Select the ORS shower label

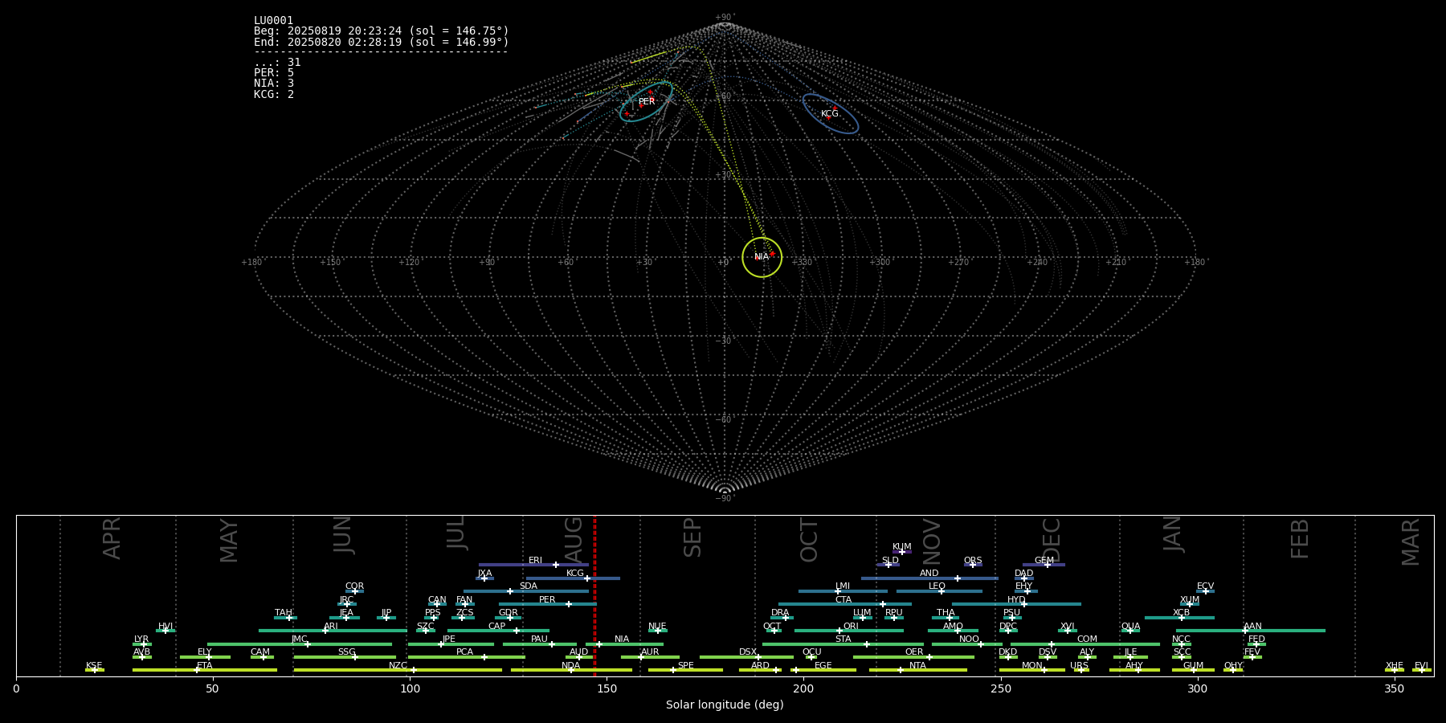[973, 561]
